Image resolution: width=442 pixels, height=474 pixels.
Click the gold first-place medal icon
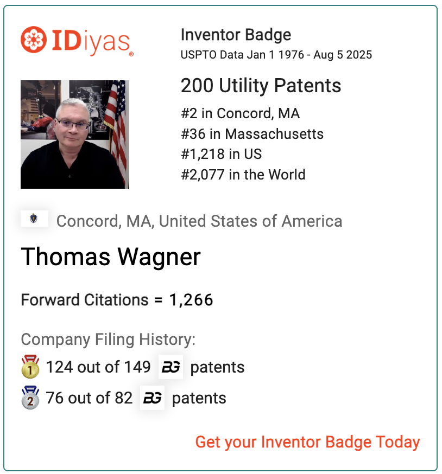tap(30, 367)
